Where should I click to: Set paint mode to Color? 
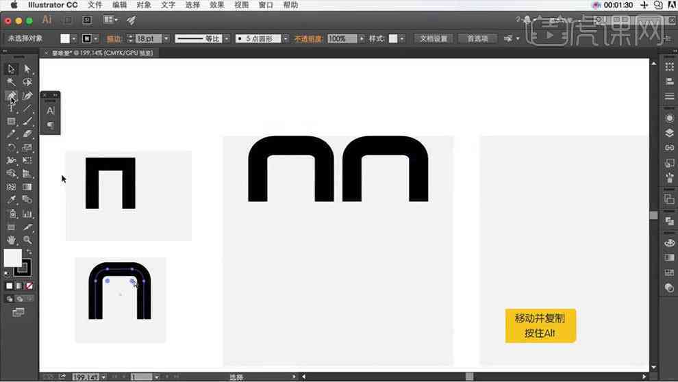tap(10, 285)
